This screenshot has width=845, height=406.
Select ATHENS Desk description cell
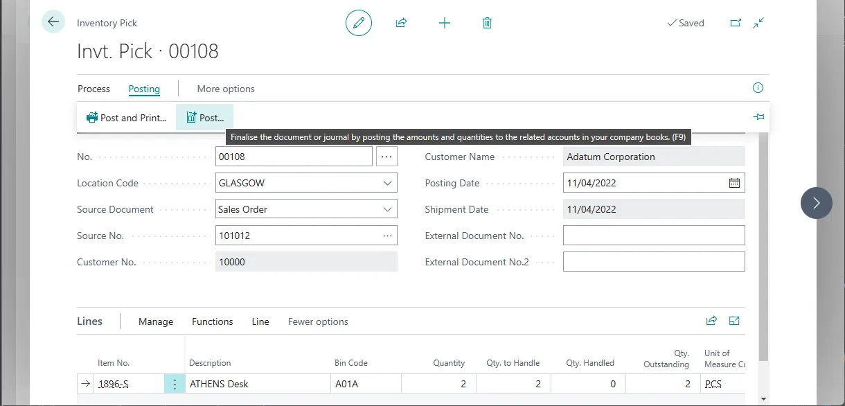tap(258, 384)
